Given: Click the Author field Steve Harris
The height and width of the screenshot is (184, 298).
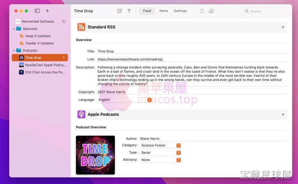Looking at the screenshot, I should (x=213, y=139).
